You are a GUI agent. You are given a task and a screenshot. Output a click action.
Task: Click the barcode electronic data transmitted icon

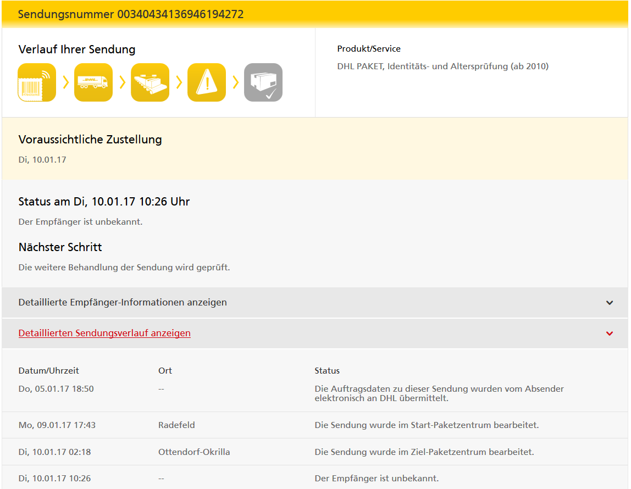coord(37,82)
